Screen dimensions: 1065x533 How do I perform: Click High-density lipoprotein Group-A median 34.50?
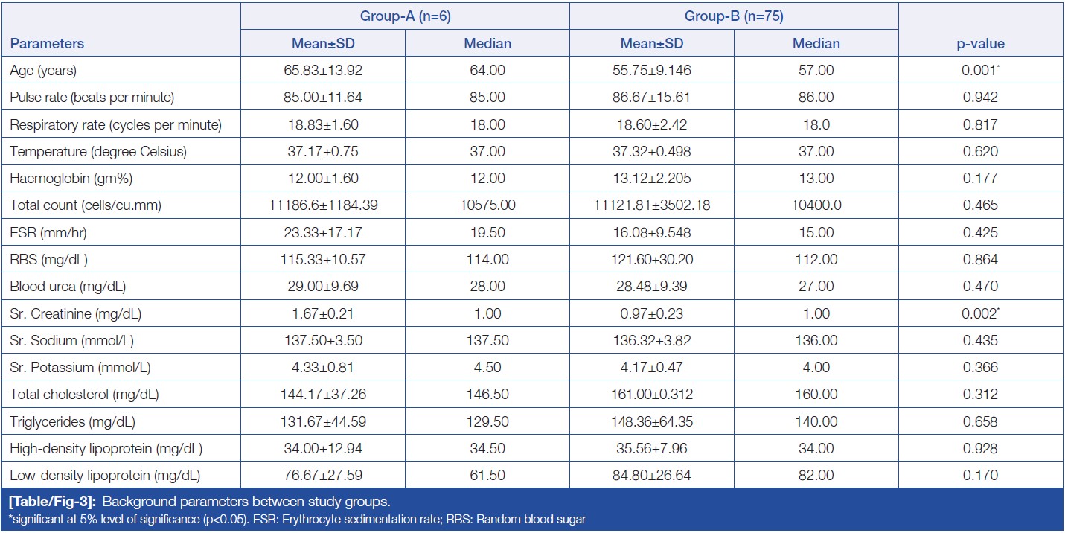click(487, 448)
